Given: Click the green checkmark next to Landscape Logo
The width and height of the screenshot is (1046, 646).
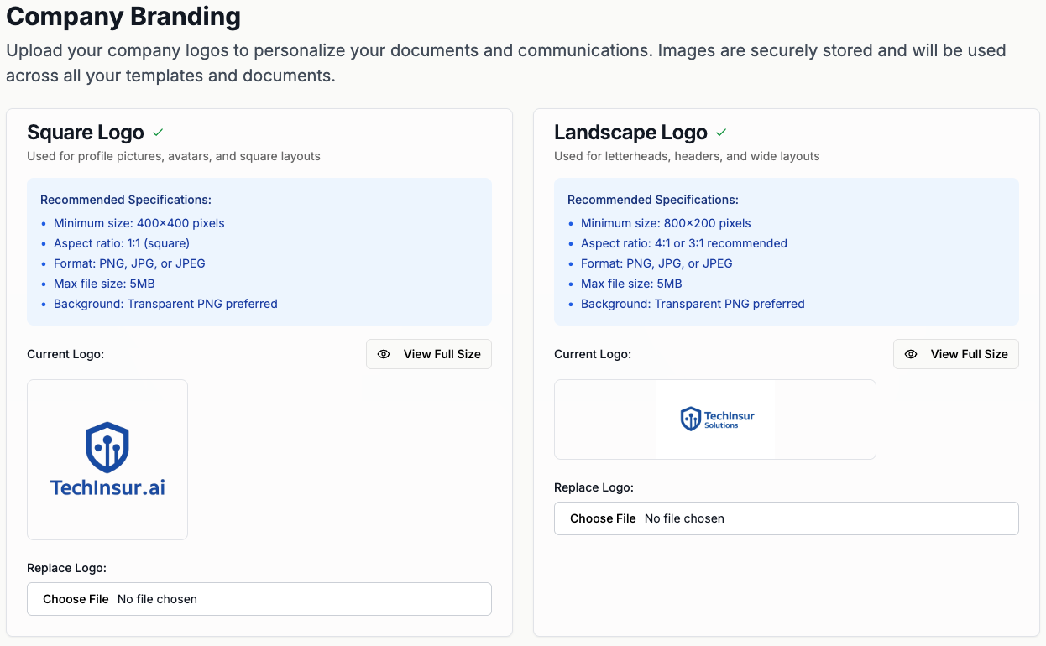Looking at the screenshot, I should [x=721, y=133].
